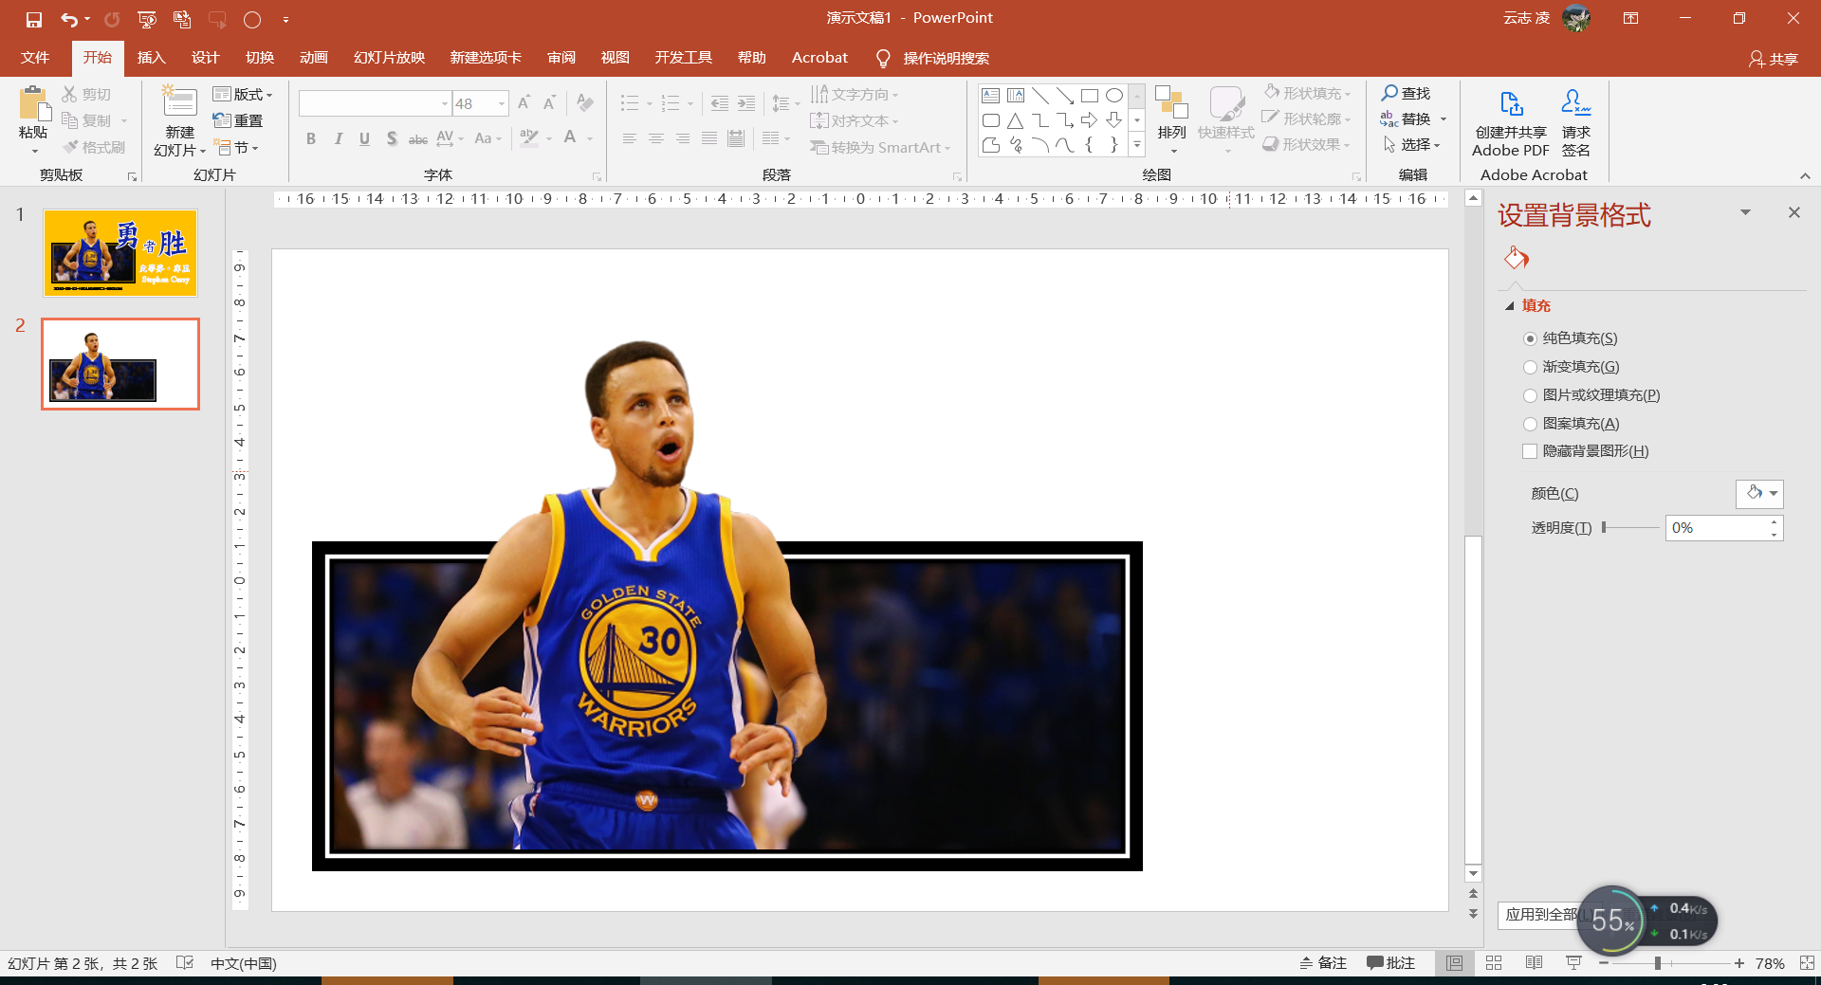This screenshot has width=1821, height=985.
Task: Click the Share (共享) button
Action: [x=1774, y=59]
